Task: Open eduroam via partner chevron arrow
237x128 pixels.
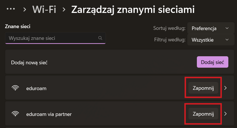Action: [x=225, y=114]
